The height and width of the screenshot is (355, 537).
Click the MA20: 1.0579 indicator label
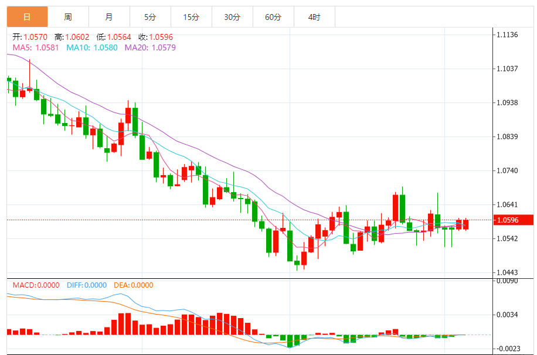pos(150,47)
